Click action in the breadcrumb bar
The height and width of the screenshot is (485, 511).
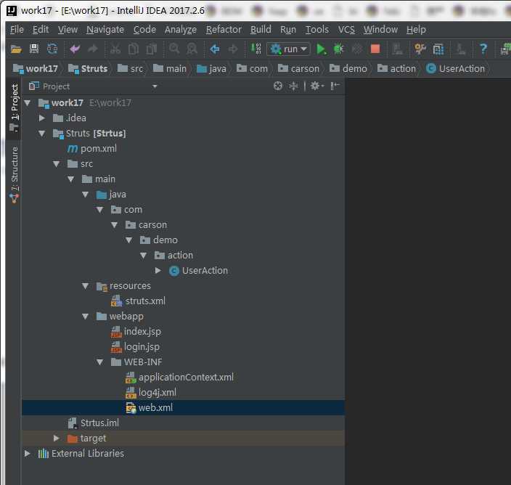point(396,68)
